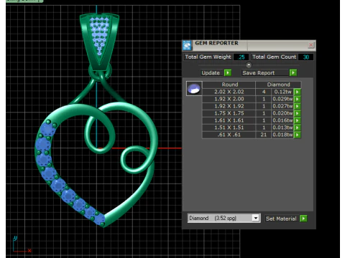This screenshot has height=258, width=345.
Task: Click the Gem Reporter title bar icon
Action: point(187,45)
